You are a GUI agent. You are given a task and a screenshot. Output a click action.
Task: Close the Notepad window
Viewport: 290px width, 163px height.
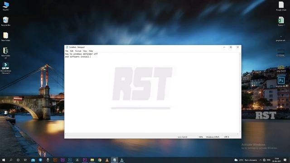coord(238,47)
